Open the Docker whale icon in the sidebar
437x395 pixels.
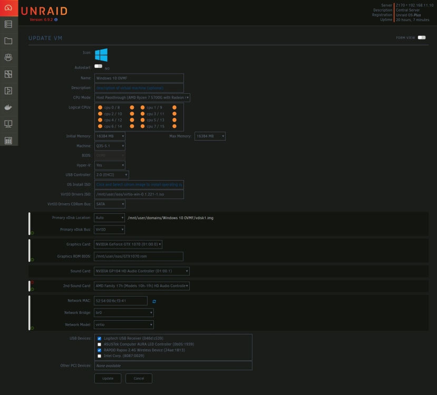(x=8, y=107)
